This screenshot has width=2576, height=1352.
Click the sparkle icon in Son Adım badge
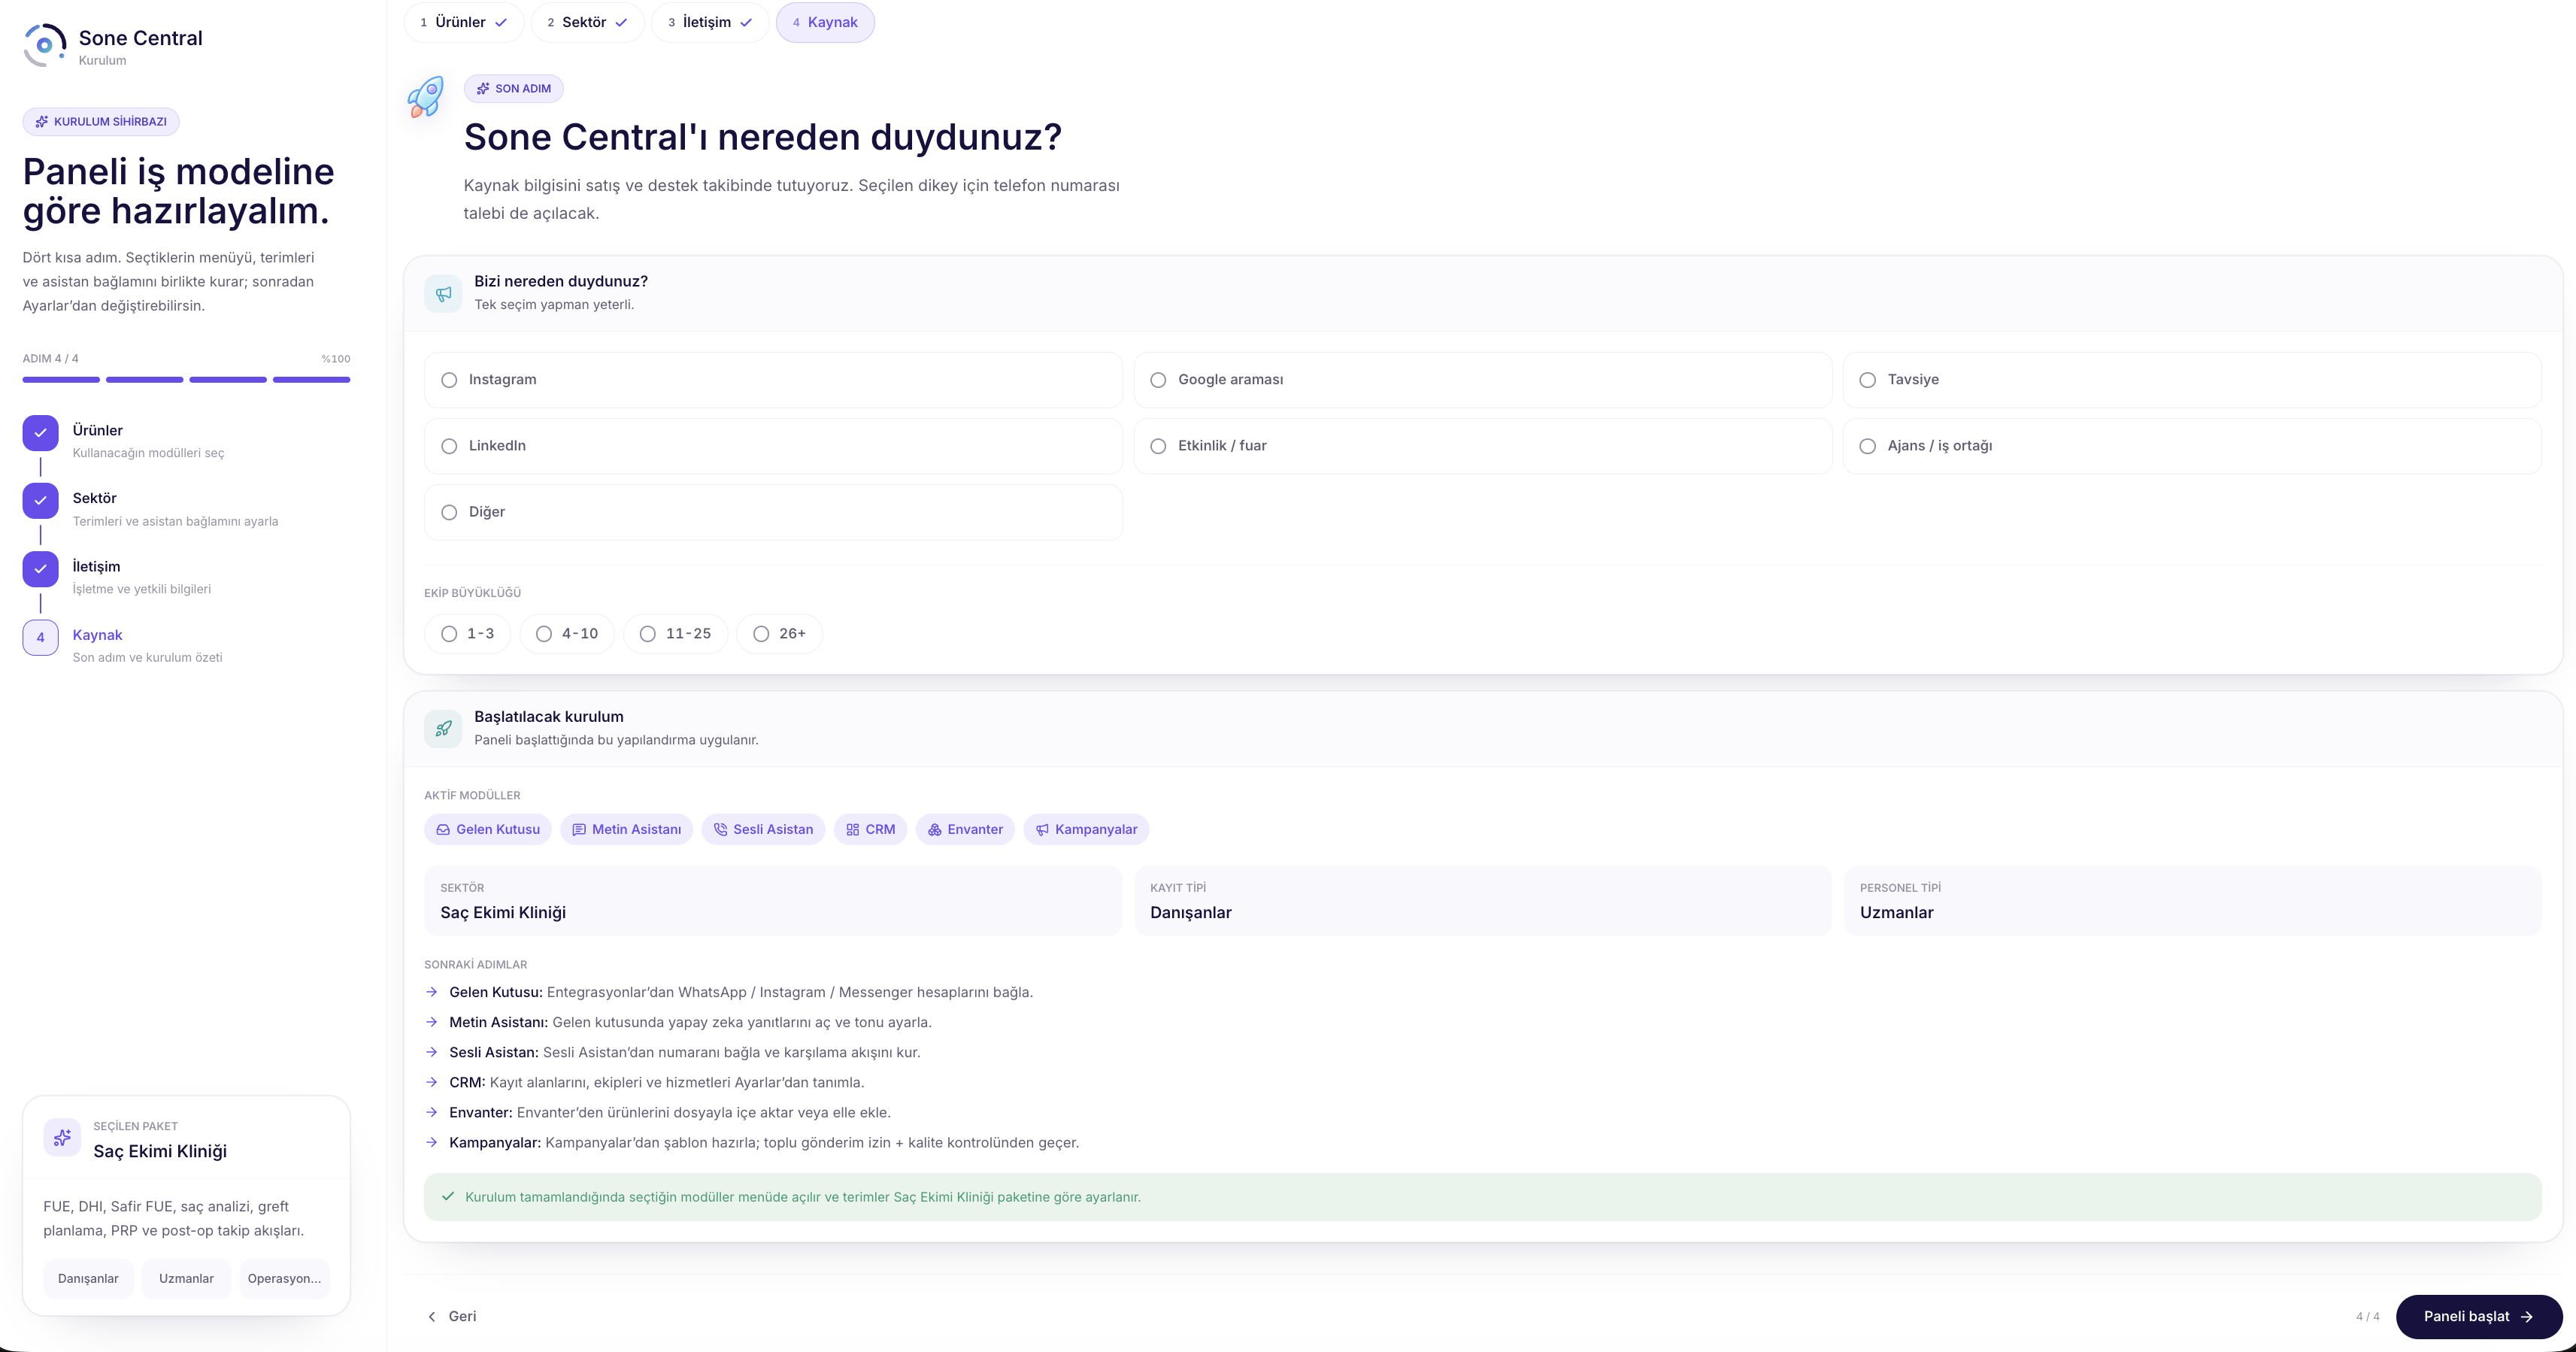(483, 89)
